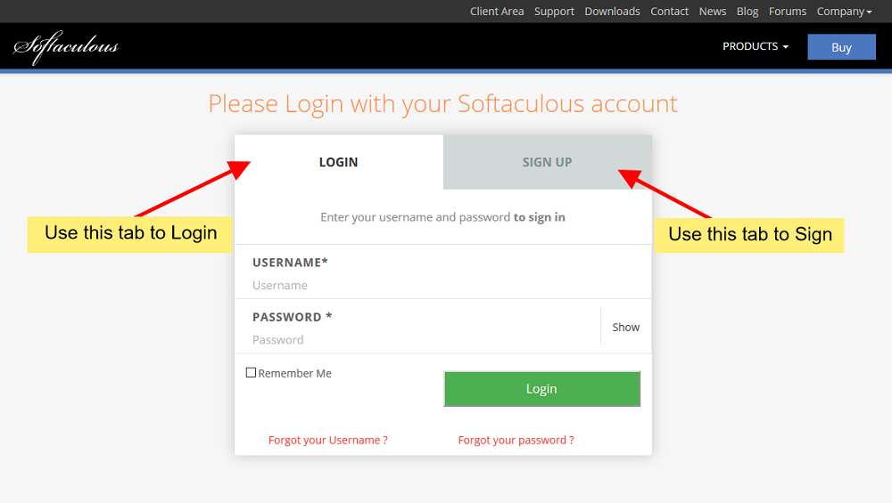Go to Client Area

pyautogui.click(x=497, y=12)
